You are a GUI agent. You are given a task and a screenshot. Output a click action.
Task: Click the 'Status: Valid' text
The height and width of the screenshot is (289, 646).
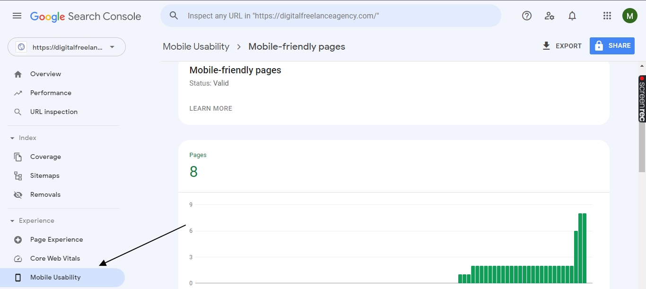[209, 83]
